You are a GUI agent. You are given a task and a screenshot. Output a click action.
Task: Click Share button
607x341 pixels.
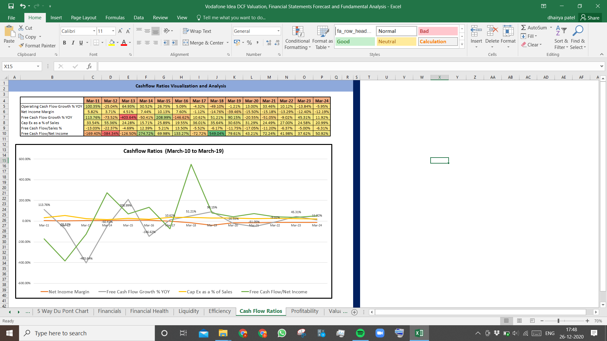click(x=590, y=18)
